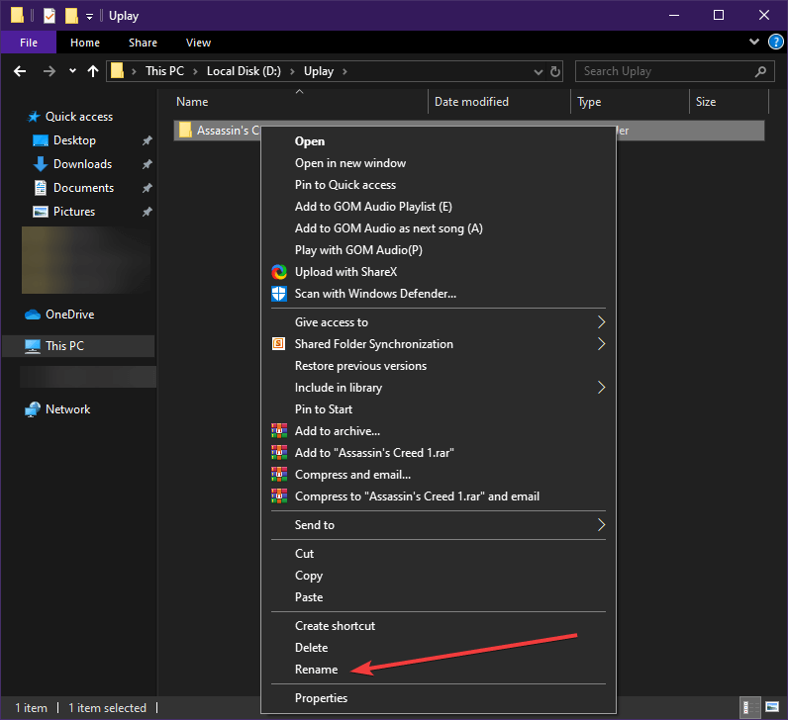Screen dimensions: 788x720
Task: Click the pin icon next to Documents
Action: [x=147, y=188]
